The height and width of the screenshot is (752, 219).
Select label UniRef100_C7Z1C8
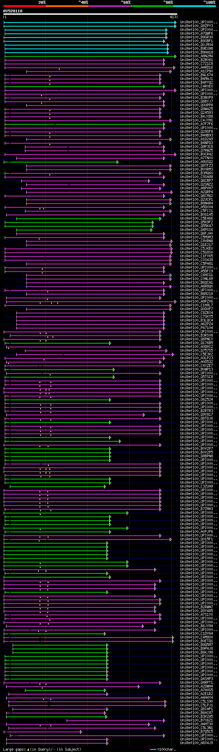coord(196,63)
